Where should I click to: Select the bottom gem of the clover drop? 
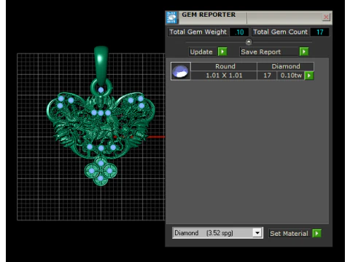[x=101, y=179]
